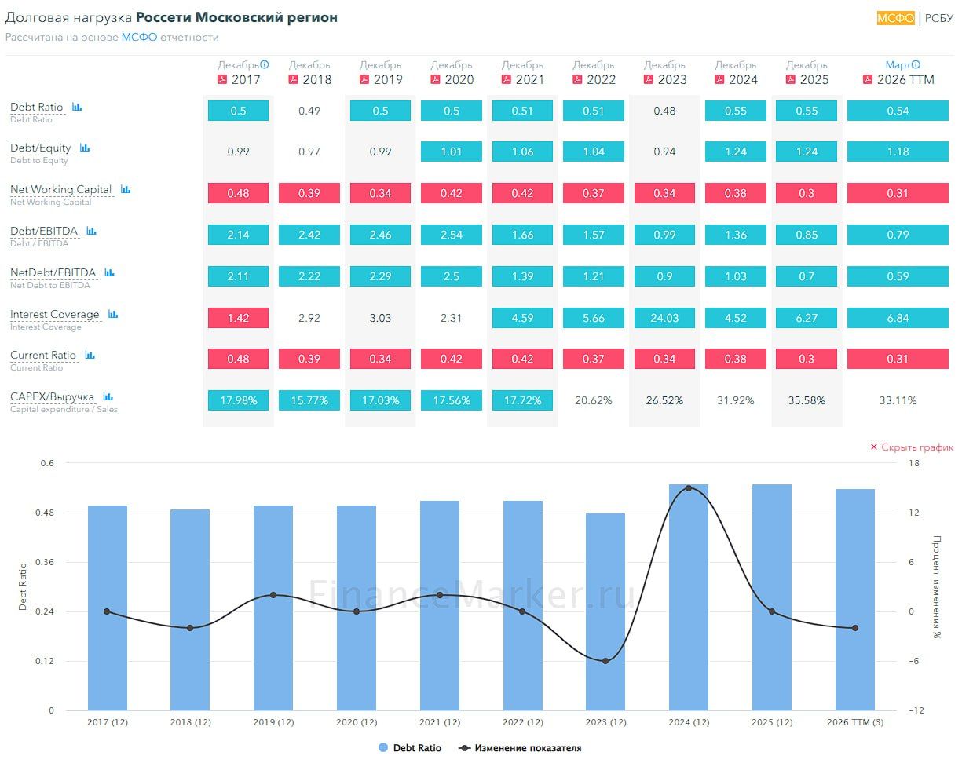962x763 pixels.
Task: Click the 2023 lowest point on change line
Action: click(605, 661)
